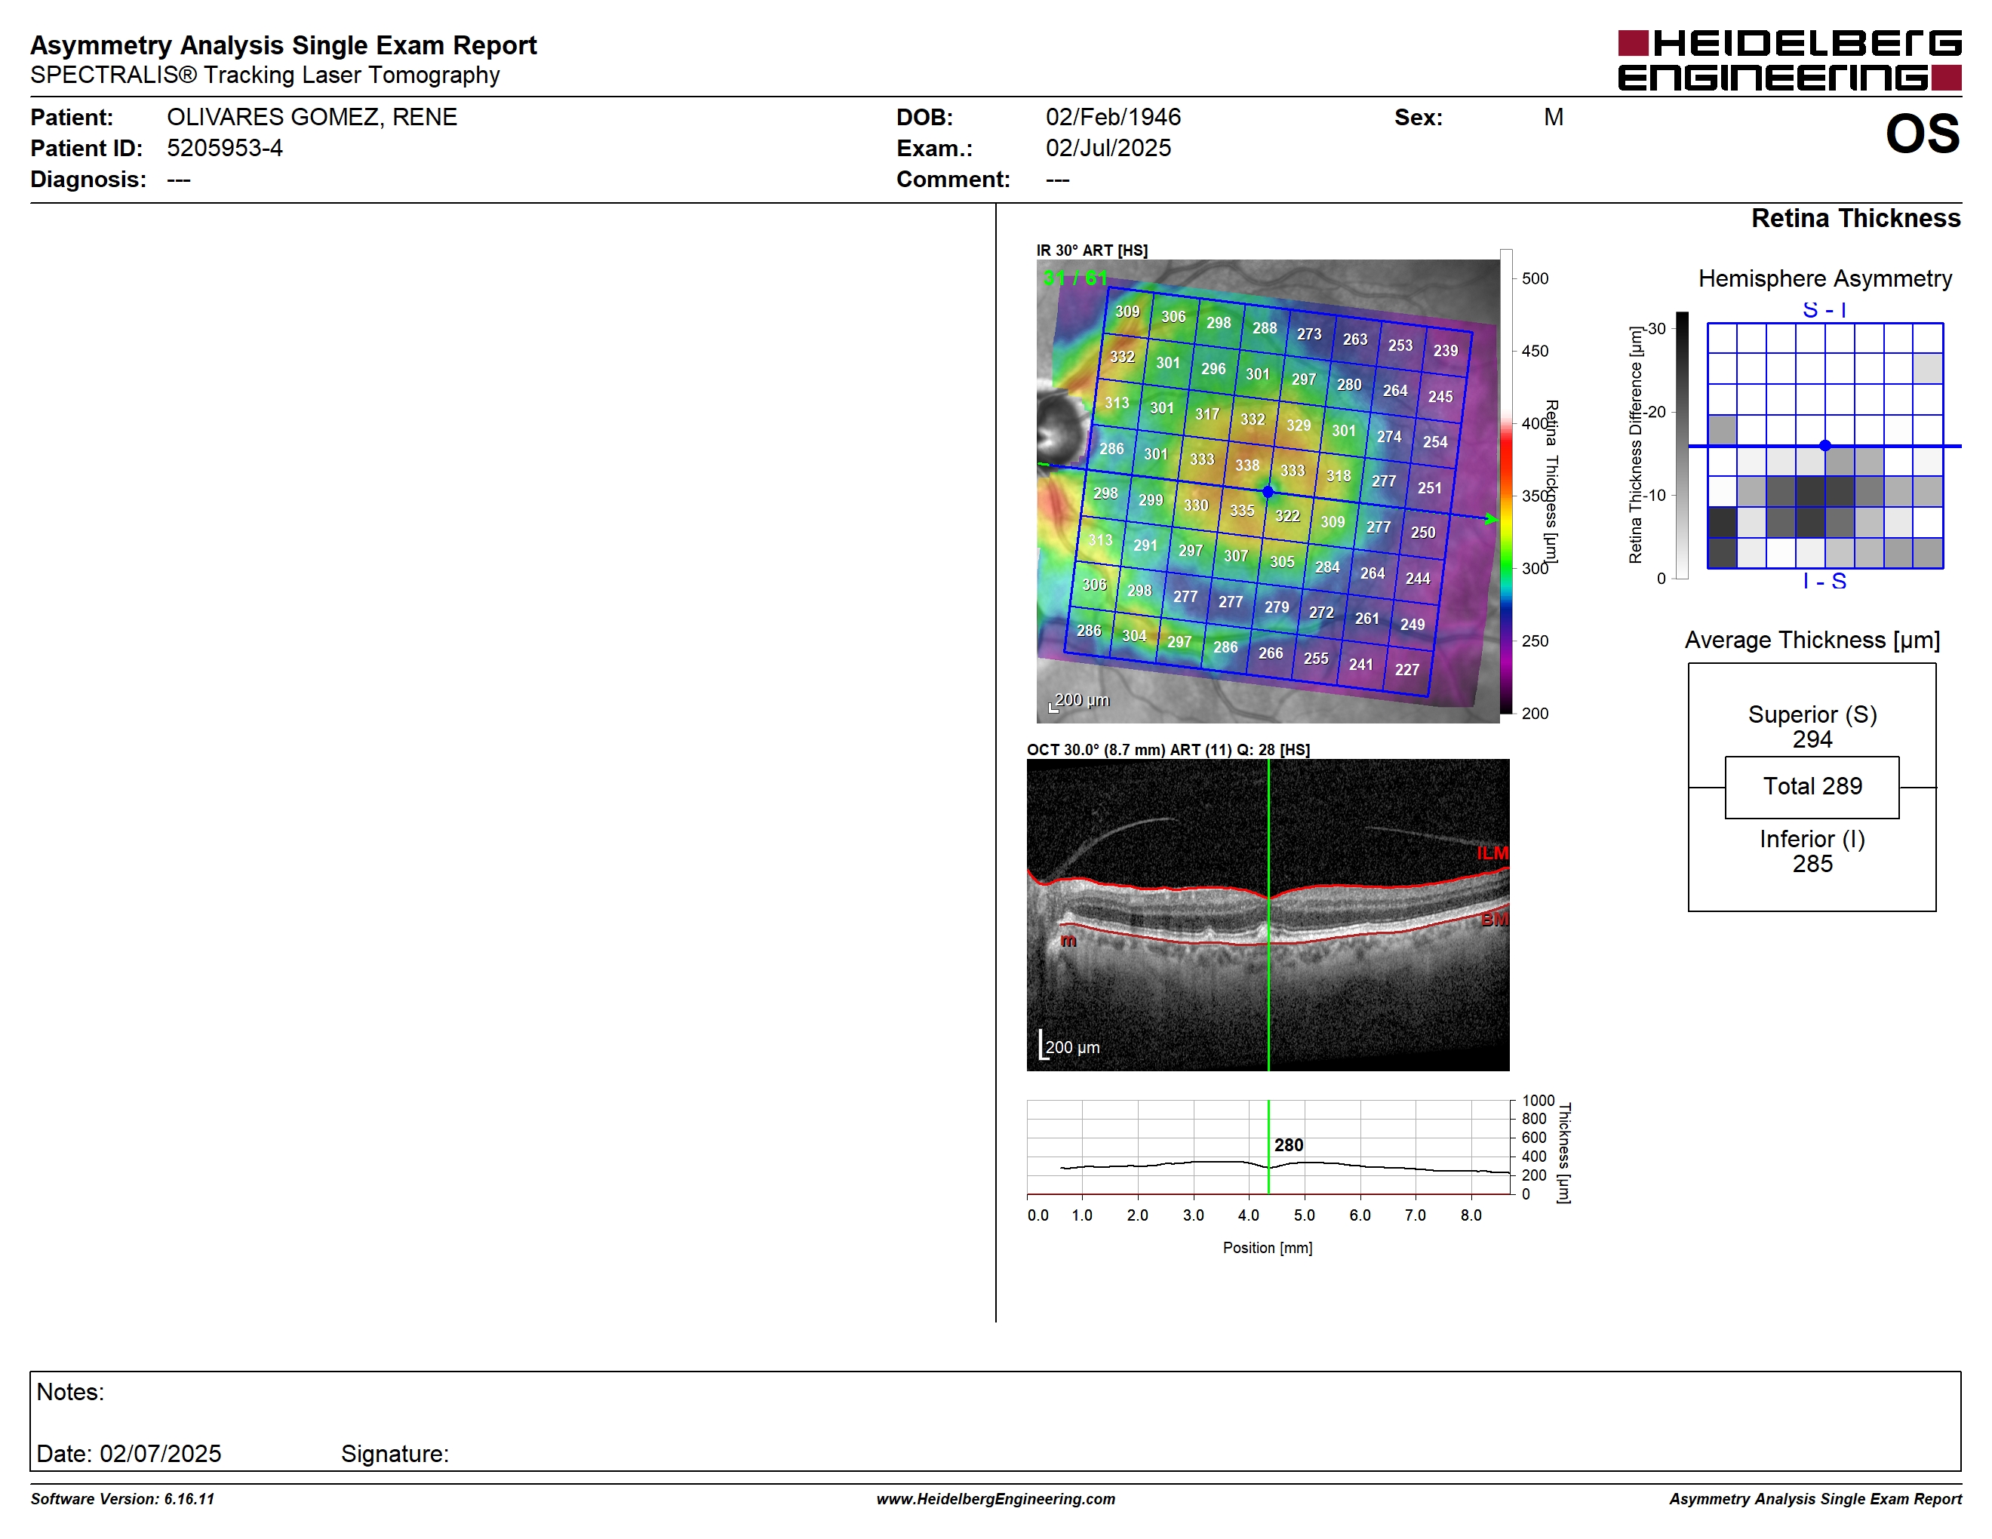This screenshot has height=1539, width=1992.
Task: Click the OCT caption 'OCT 30.0° (8.7 mm) ART (11) Q: 28 [HS]'
Action: pos(1167,749)
